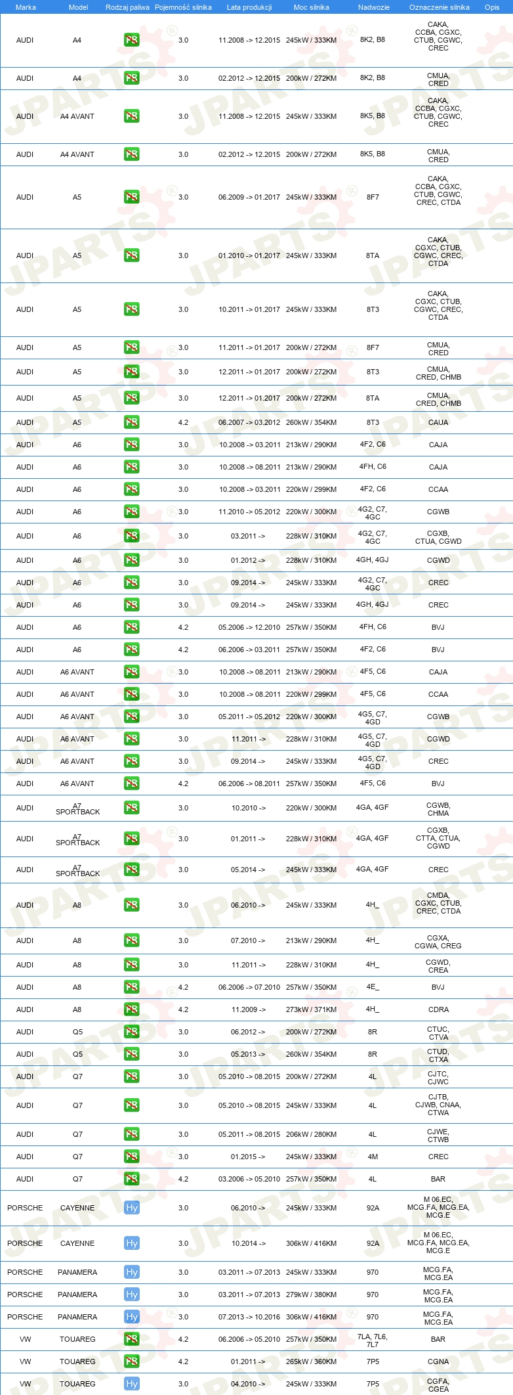Click petrol icon in A6 Avant BVJ row

[x=131, y=784]
